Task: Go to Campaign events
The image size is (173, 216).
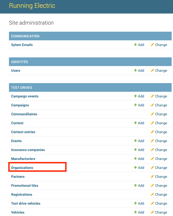Action: 25,96
